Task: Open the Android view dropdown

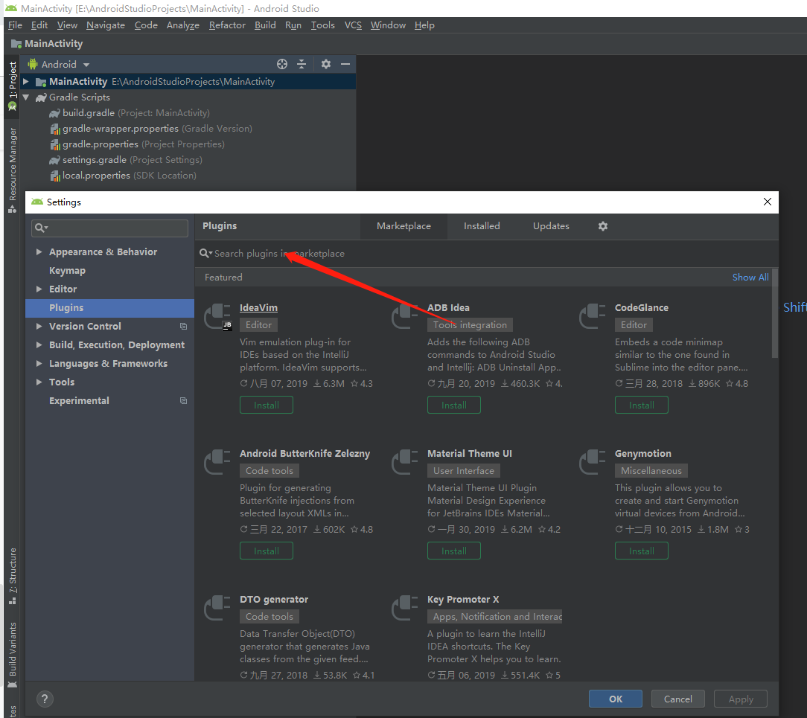Action: click(x=60, y=65)
